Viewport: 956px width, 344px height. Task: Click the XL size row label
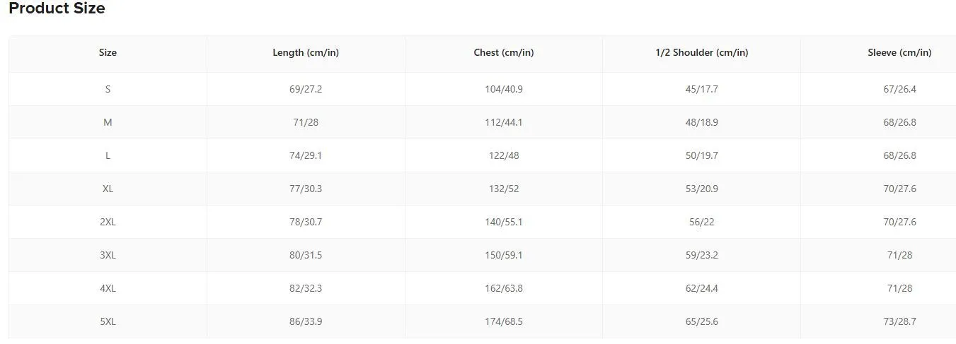pyautogui.click(x=108, y=189)
